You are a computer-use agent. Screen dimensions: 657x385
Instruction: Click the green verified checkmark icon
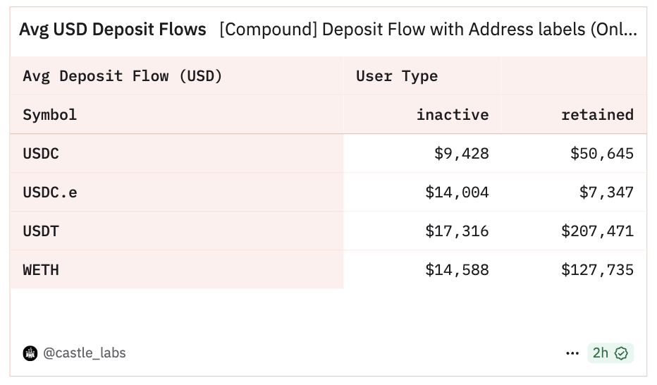[x=621, y=353]
